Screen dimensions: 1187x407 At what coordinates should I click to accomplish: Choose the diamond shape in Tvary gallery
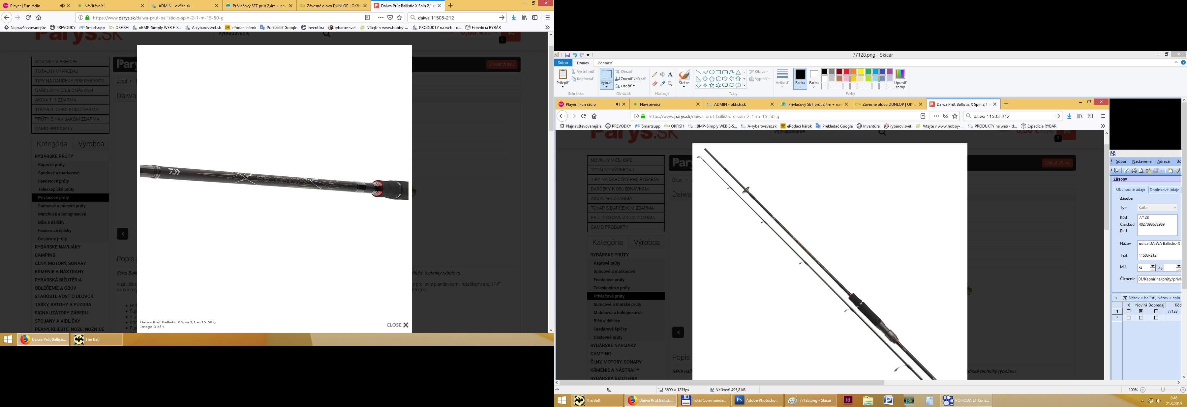(x=705, y=79)
